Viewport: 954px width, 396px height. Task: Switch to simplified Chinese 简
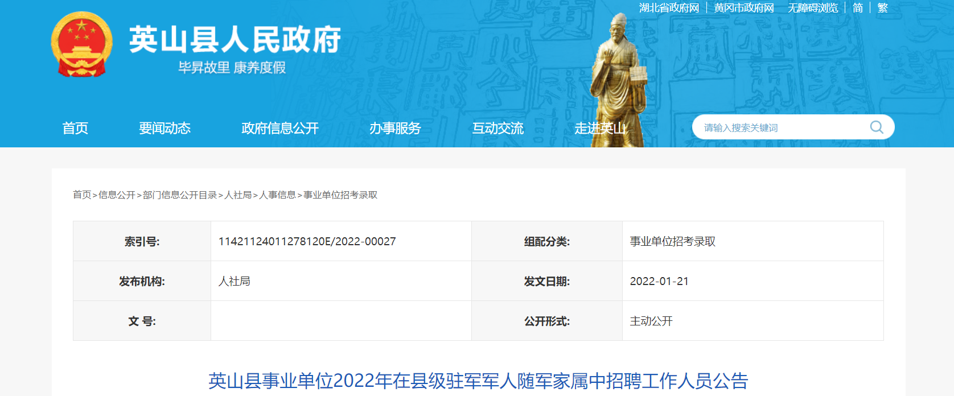coord(858,8)
